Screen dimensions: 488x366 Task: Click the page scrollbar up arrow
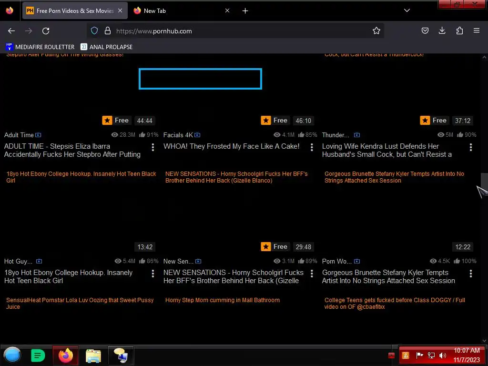coord(484,57)
